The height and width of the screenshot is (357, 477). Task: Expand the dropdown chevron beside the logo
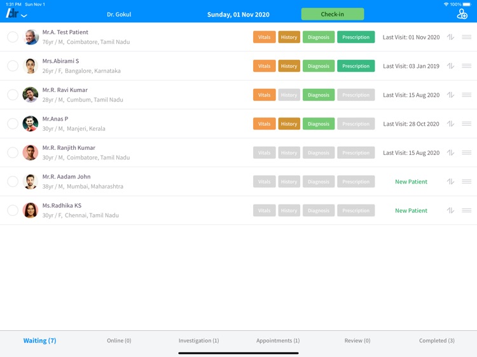[24, 15]
